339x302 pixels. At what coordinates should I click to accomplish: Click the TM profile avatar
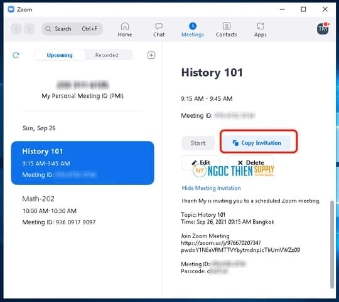pos(323,29)
